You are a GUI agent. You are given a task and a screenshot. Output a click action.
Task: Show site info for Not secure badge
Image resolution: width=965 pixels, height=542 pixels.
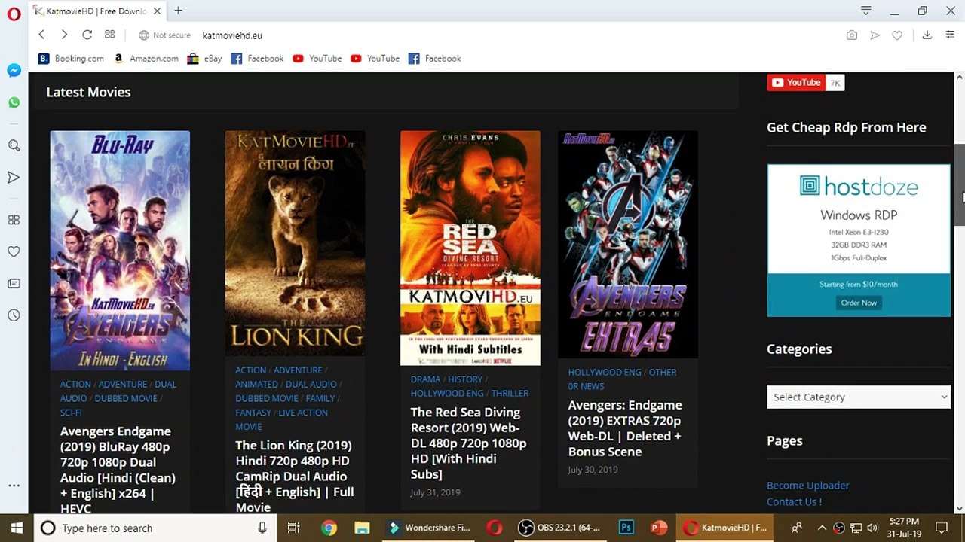164,35
